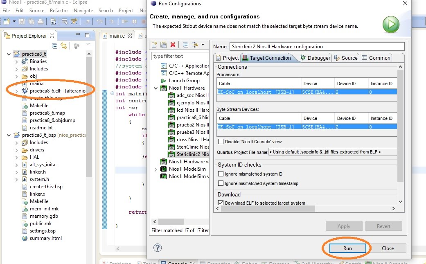
Task: Click the Apply button
Action: tap(344, 226)
